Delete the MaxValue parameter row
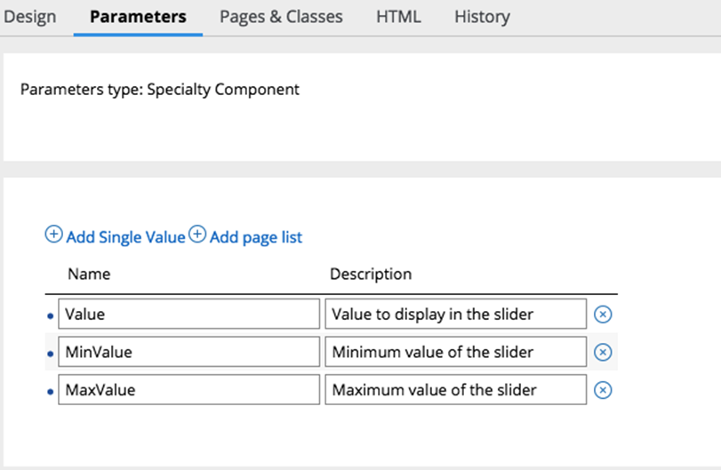The height and width of the screenshot is (470, 721). tap(603, 390)
